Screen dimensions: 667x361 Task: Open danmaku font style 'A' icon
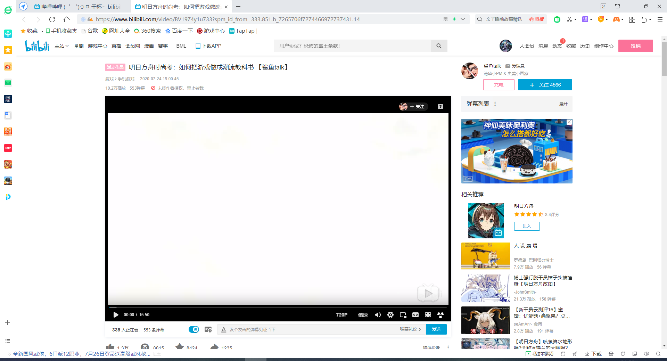coord(224,329)
